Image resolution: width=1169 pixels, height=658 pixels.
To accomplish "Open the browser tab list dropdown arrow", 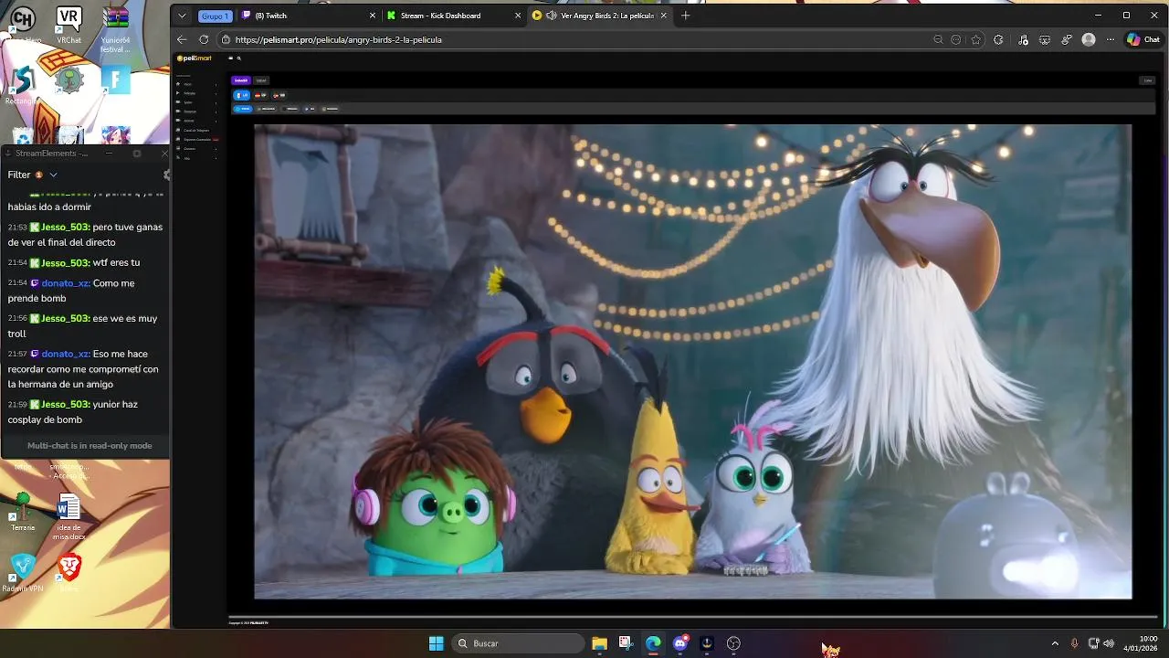I will [x=182, y=16].
